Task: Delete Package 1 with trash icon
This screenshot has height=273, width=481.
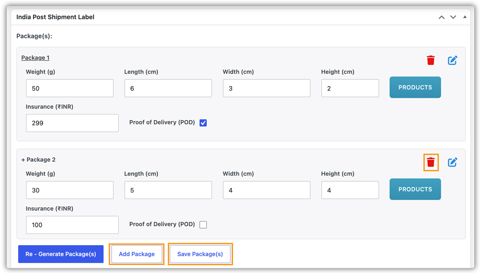Action: (x=430, y=60)
